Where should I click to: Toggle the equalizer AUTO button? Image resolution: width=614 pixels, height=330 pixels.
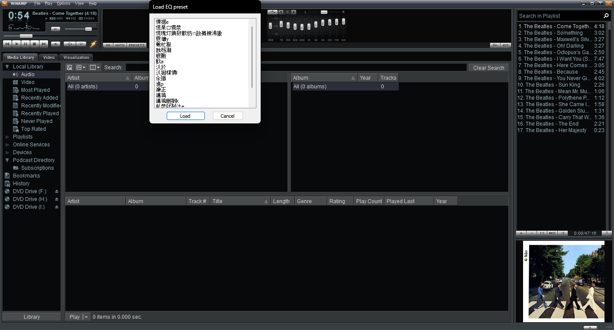(120, 45)
